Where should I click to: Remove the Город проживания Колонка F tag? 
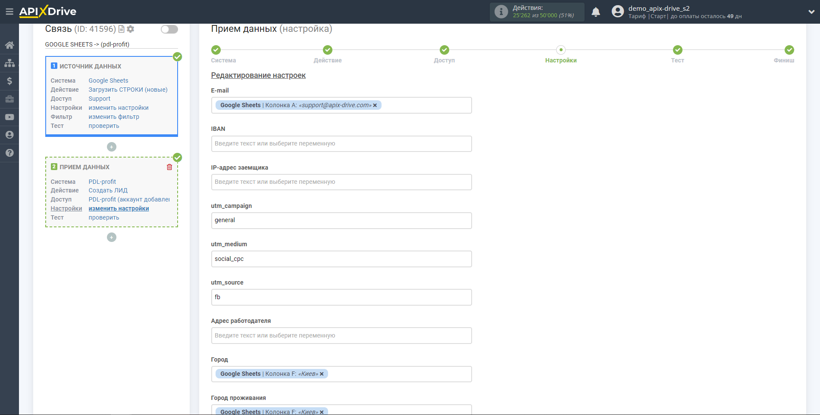322,412
